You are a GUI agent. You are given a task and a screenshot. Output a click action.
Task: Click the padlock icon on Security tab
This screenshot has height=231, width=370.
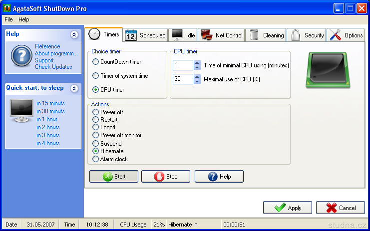click(295, 35)
